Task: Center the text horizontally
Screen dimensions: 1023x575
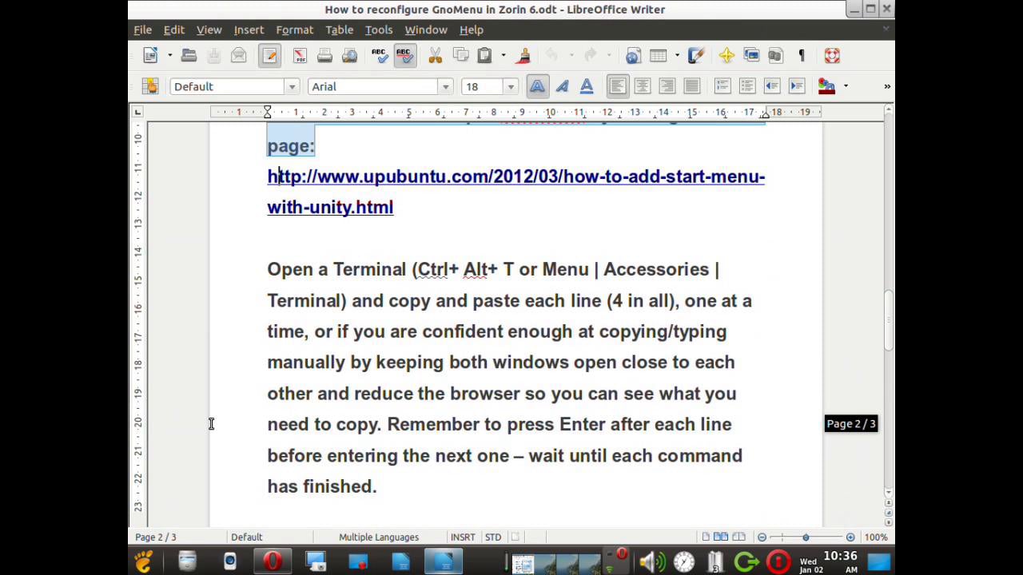Action: pos(642,86)
